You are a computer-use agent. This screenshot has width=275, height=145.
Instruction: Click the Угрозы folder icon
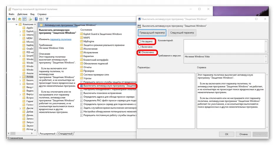coord(81,78)
